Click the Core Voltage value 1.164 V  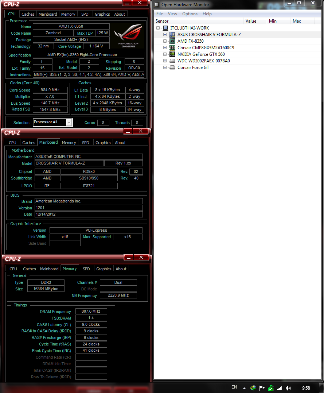point(96,46)
